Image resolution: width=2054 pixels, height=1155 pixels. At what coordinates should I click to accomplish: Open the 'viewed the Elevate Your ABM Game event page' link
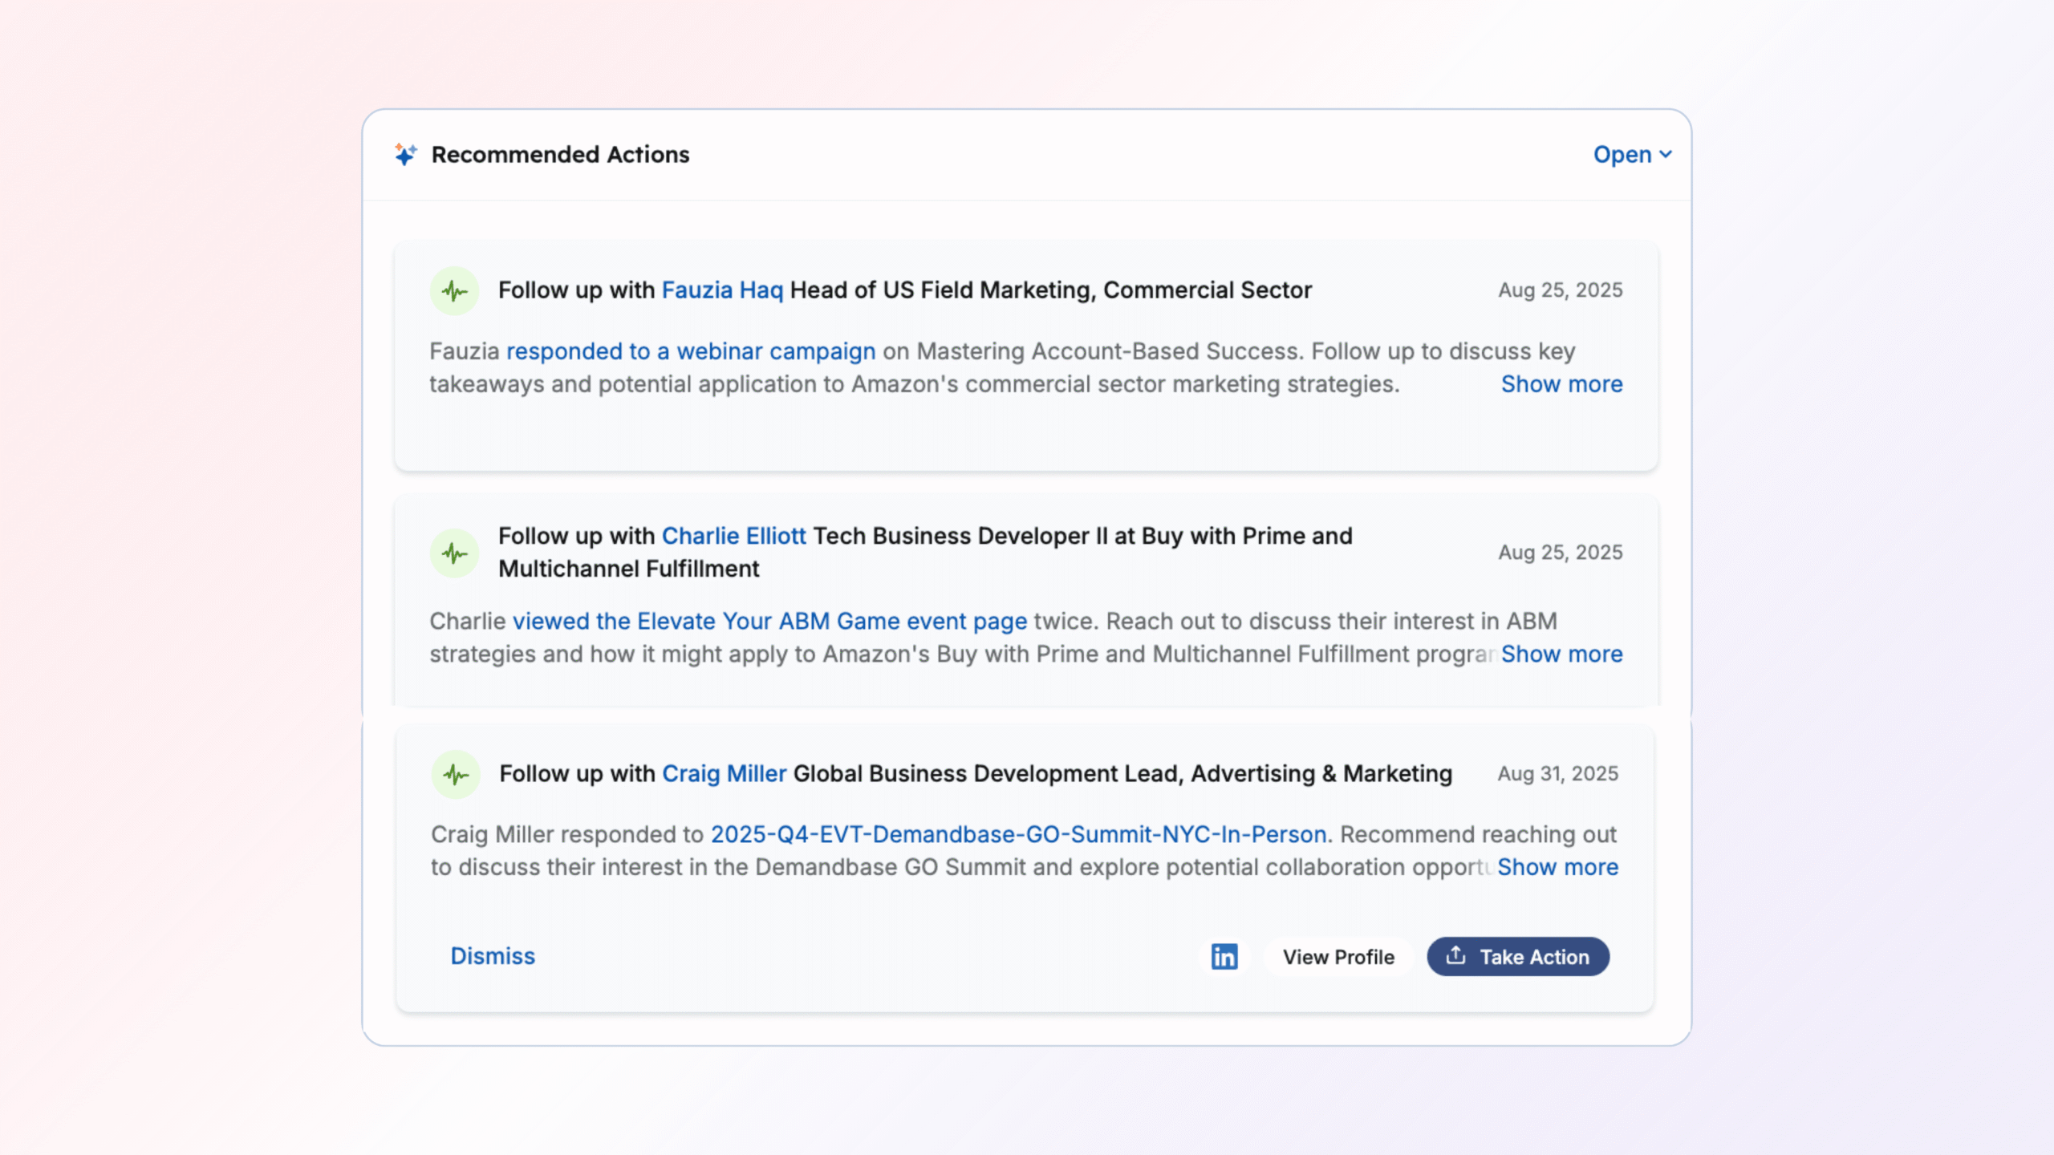coord(769,621)
